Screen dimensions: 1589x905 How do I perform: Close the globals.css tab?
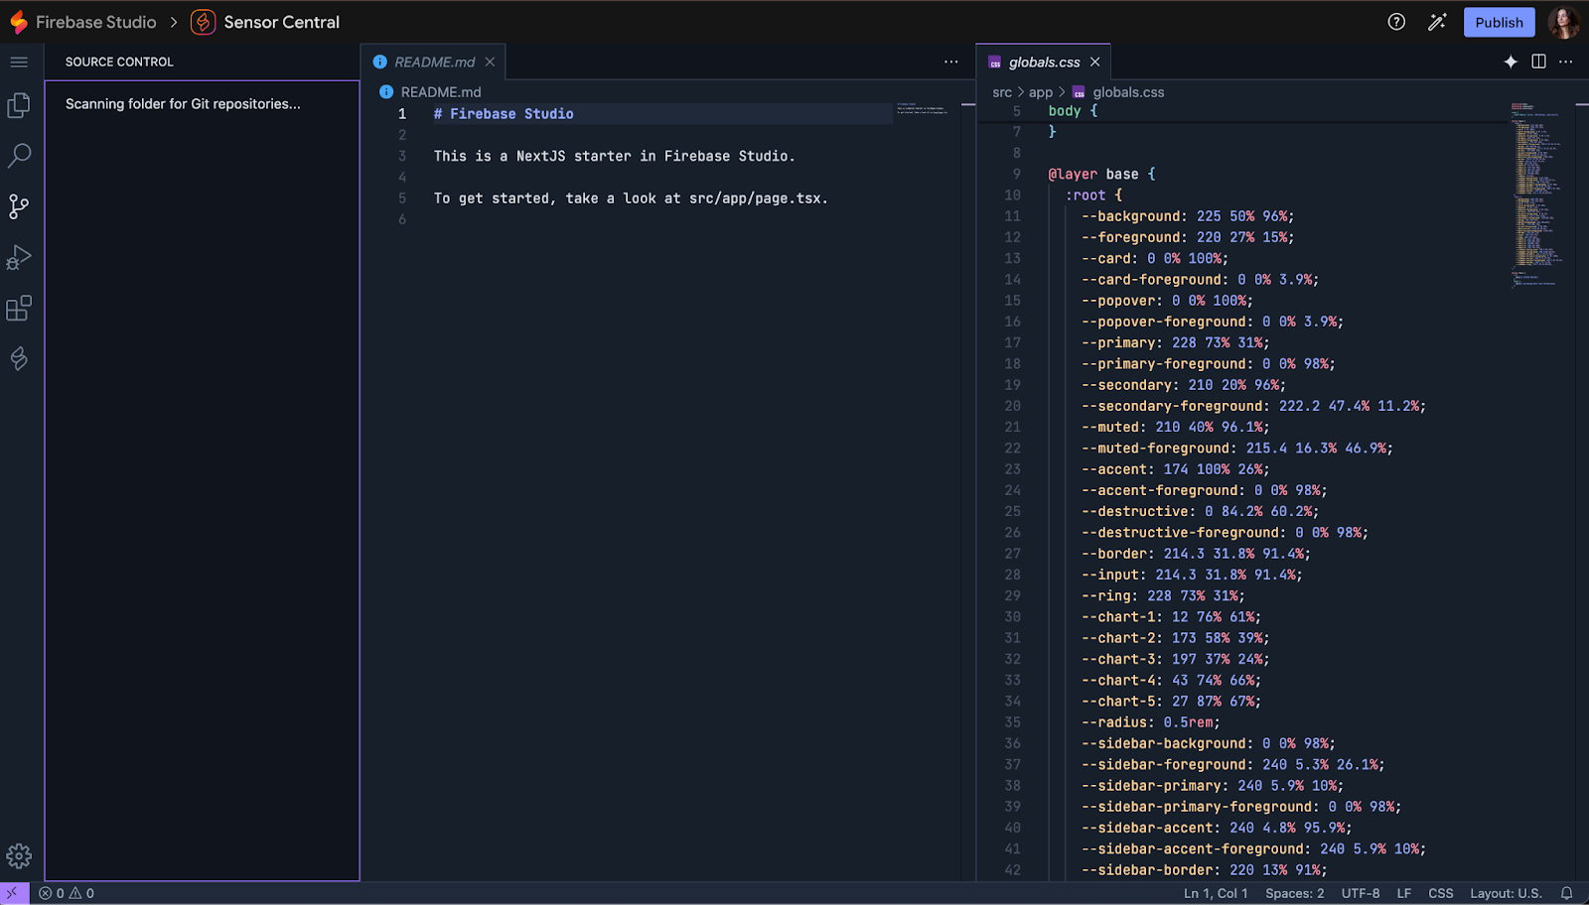pyautogui.click(x=1094, y=62)
